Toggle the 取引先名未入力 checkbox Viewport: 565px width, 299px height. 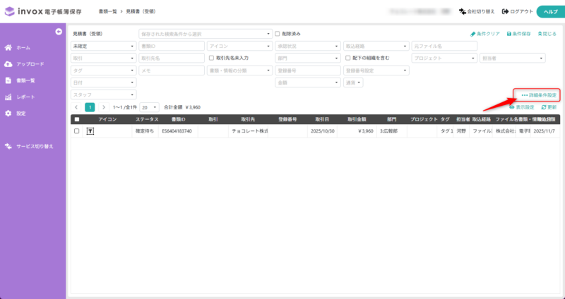point(211,58)
